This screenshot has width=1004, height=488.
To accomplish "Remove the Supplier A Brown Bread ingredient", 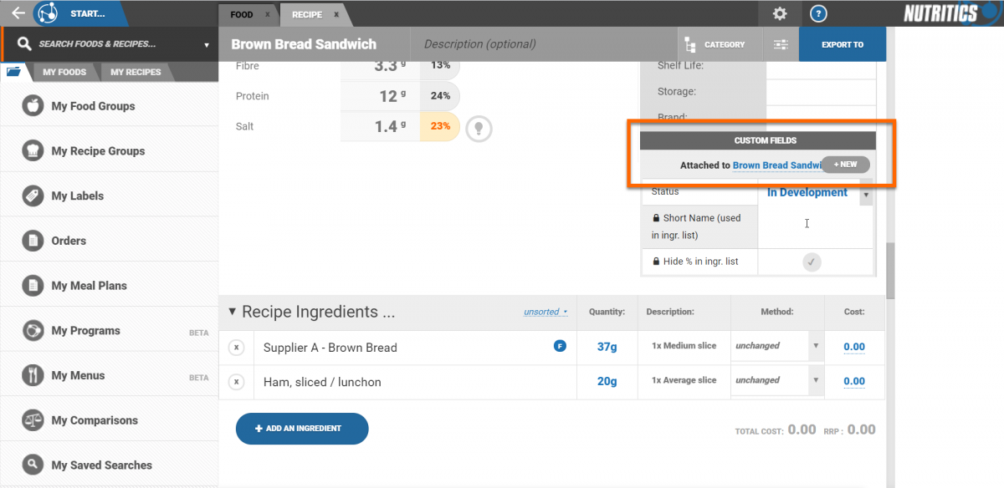I will pyautogui.click(x=236, y=348).
